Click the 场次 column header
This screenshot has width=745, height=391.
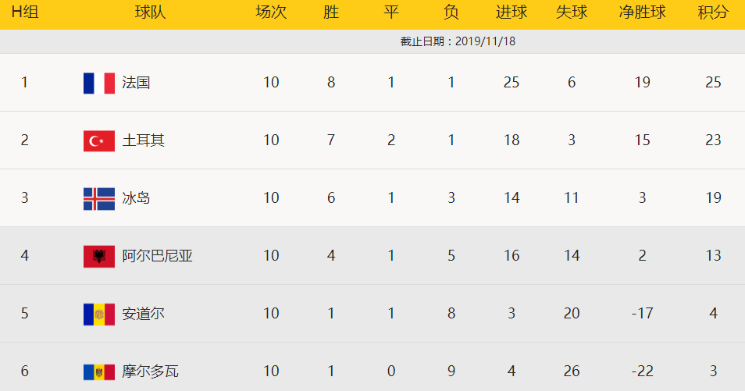tap(271, 12)
